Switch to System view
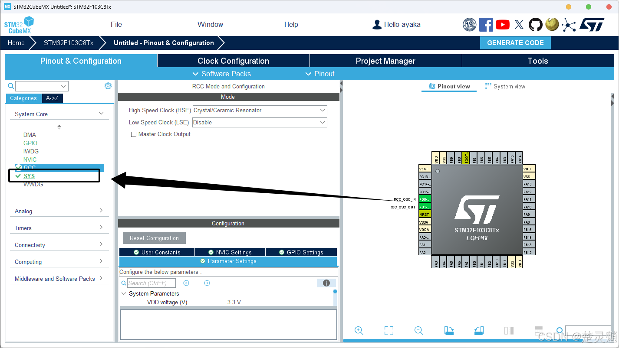The image size is (619, 348). click(505, 86)
